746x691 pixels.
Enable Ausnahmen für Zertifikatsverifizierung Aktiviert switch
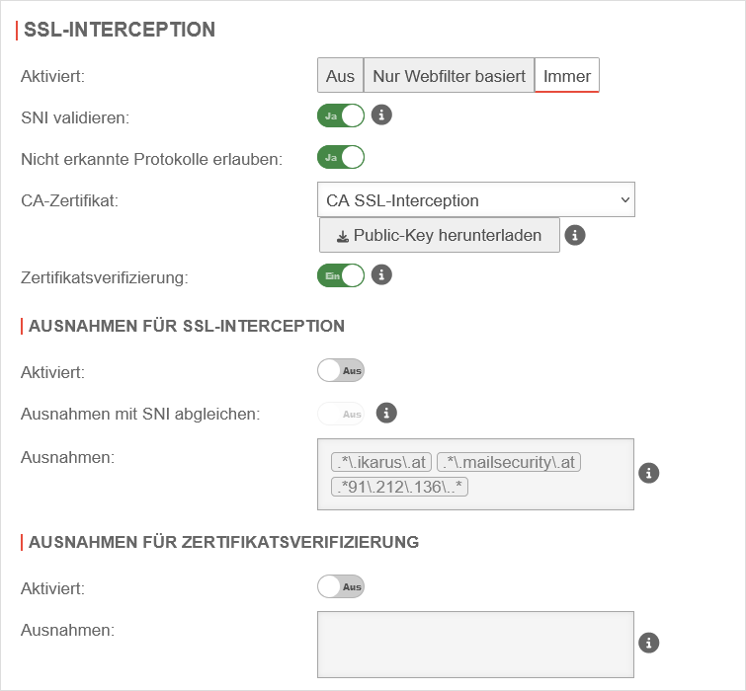point(341,586)
